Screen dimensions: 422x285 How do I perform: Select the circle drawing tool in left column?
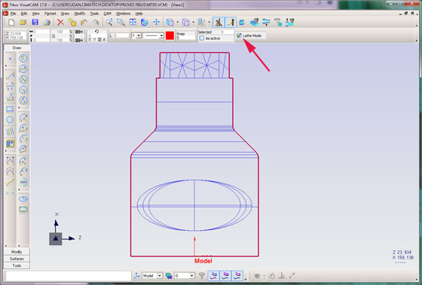point(10,120)
